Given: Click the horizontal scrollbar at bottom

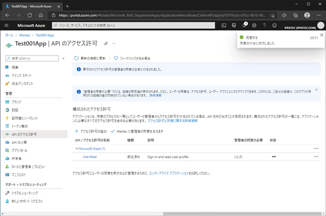Looking at the screenshot, I should [242, 214].
